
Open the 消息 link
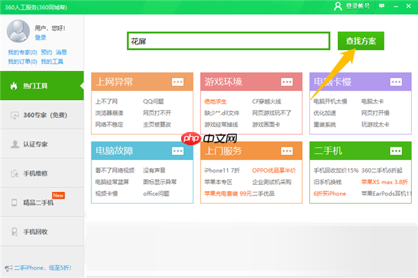click(61, 52)
